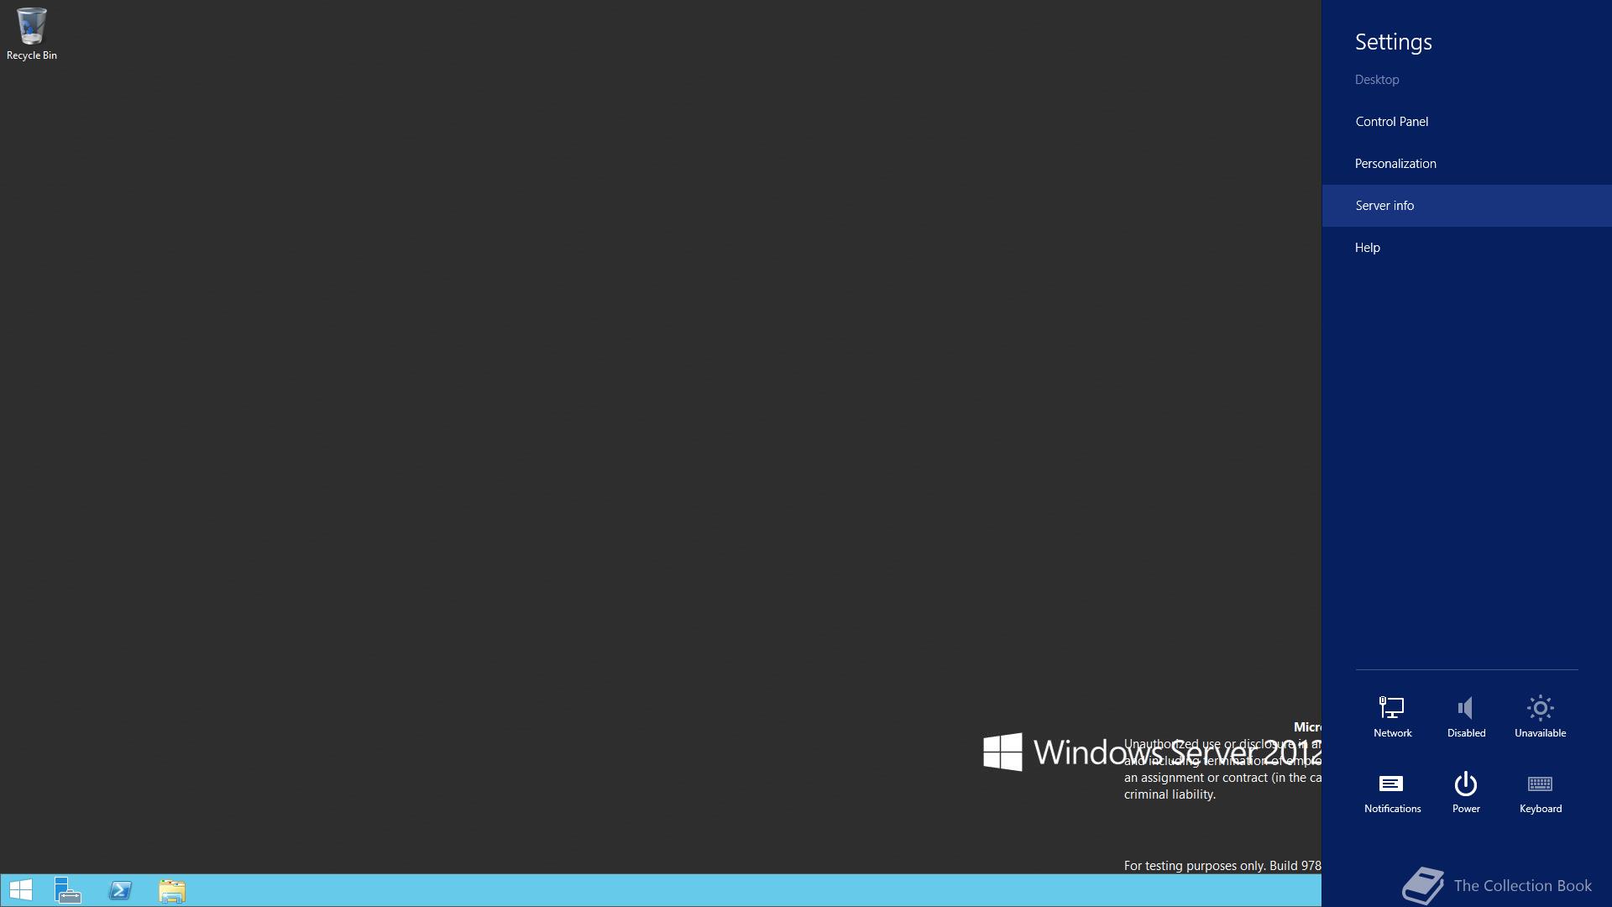Open Personalization from Settings
This screenshot has width=1612, height=907.
pyautogui.click(x=1467, y=164)
